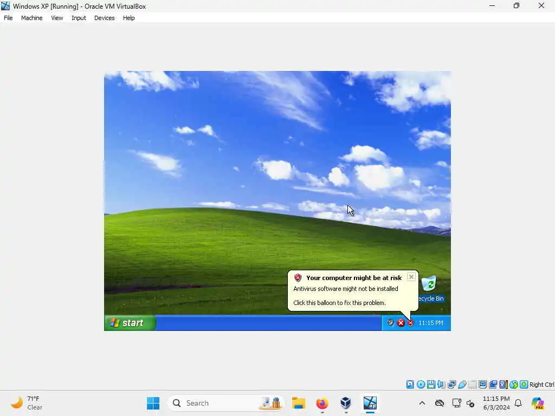The height and width of the screenshot is (416, 555).
Task: Click the CPU virtualization V status icon
Action: tap(503, 385)
